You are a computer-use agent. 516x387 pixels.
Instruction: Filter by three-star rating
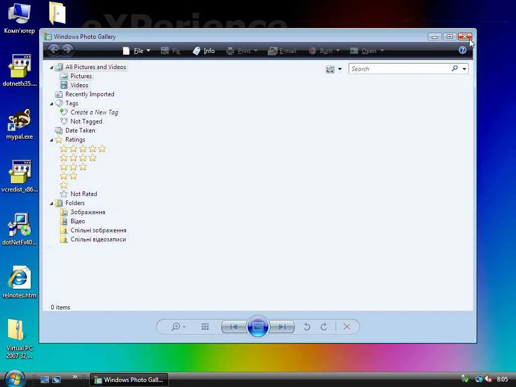[x=74, y=167]
